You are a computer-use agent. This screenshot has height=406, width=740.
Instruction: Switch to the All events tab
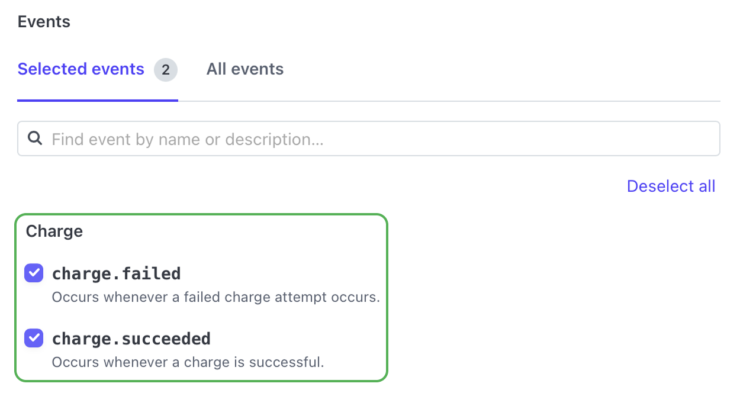244,69
